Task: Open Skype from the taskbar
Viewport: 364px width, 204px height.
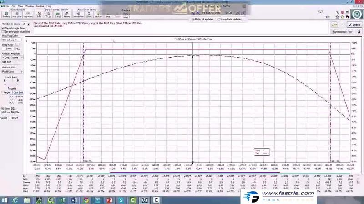Action: click(x=121, y=200)
